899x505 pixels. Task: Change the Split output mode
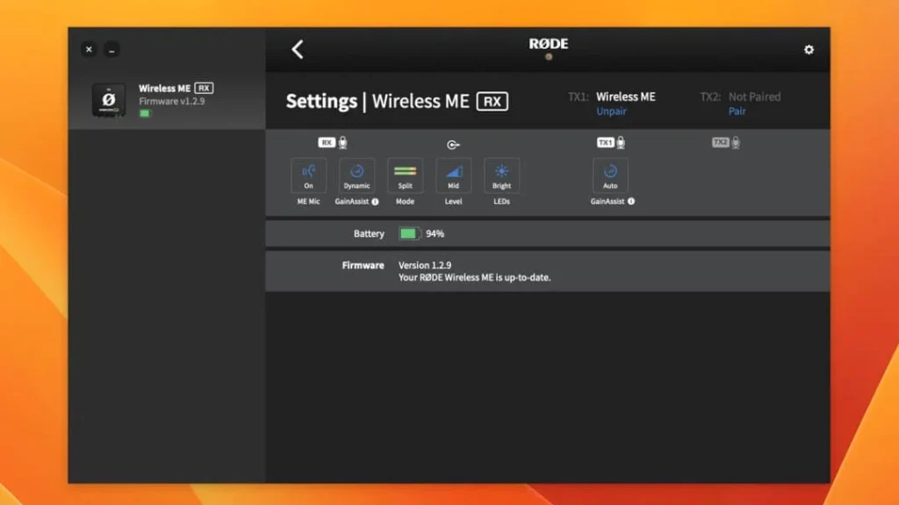[x=405, y=175]
